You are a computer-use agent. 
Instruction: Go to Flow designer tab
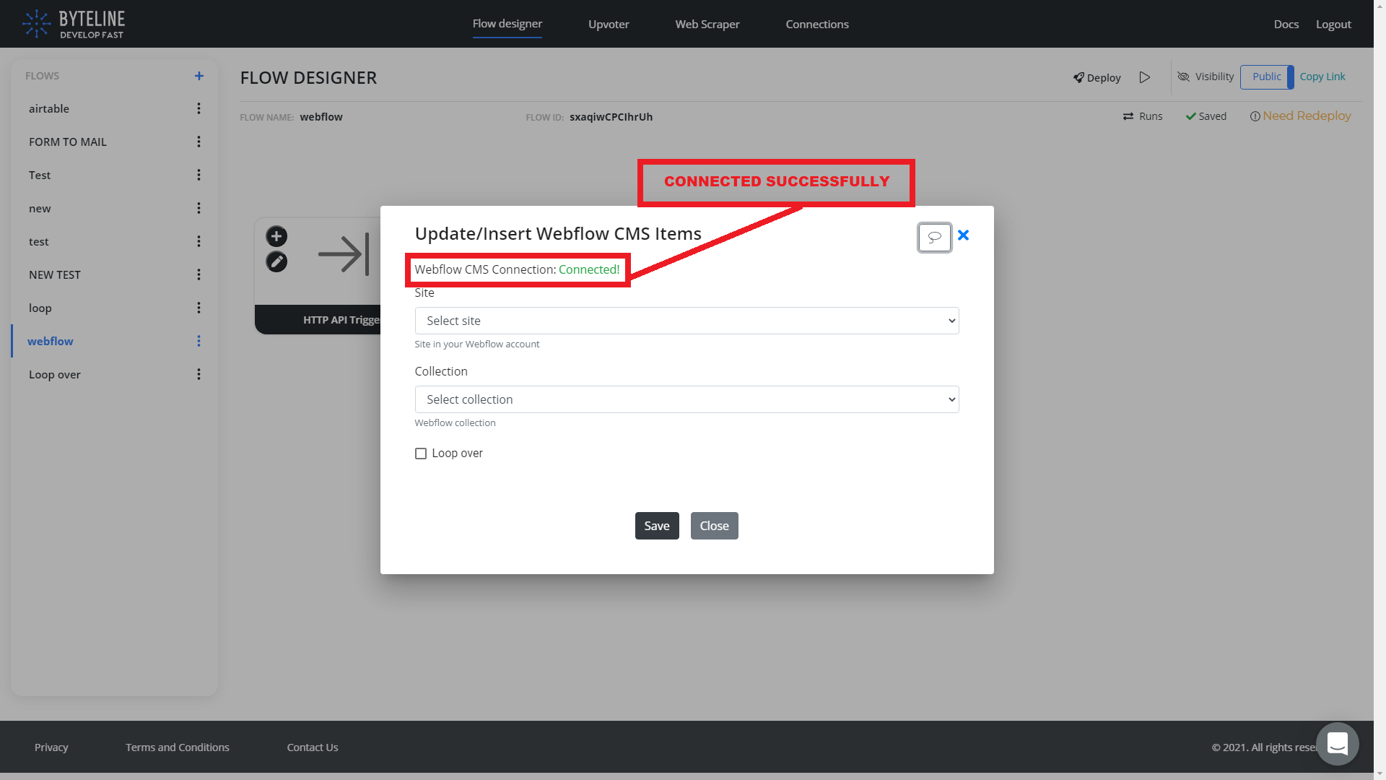(507, 24)
